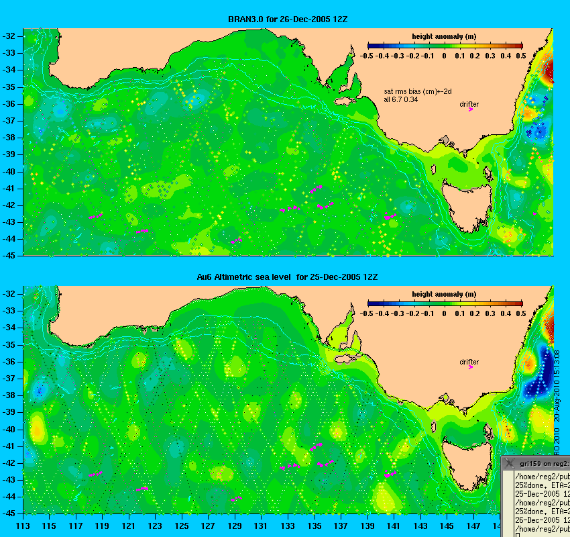Click 'height anomaly (m)' label in the bottom panel
The height and width of the screenshot is (537, 570).
click(444, 294)
